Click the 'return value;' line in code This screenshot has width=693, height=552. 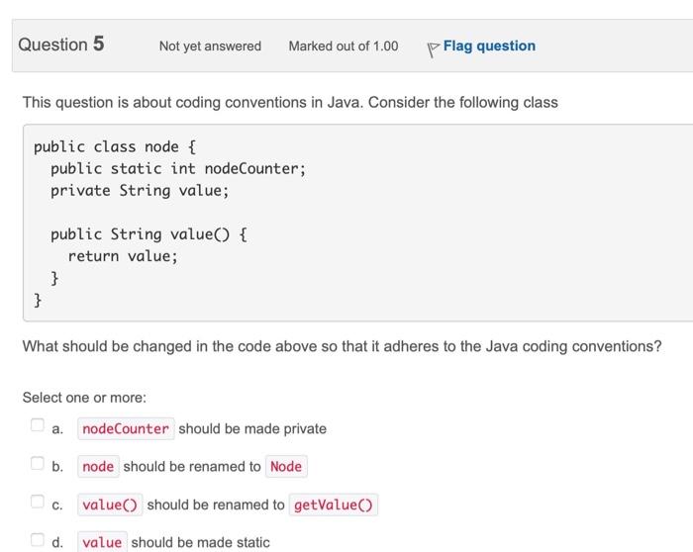tap(123, 256)
